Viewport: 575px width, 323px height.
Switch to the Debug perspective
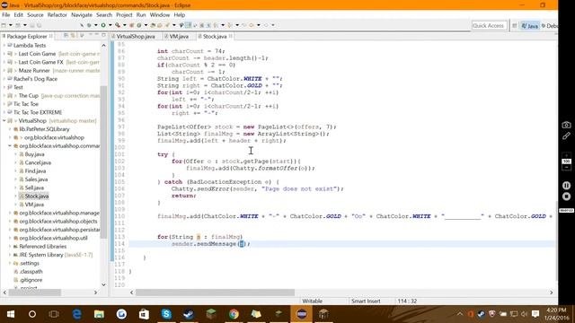point(549,26)
